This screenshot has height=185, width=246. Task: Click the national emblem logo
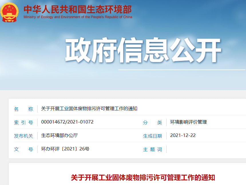(x=9, y=12)
